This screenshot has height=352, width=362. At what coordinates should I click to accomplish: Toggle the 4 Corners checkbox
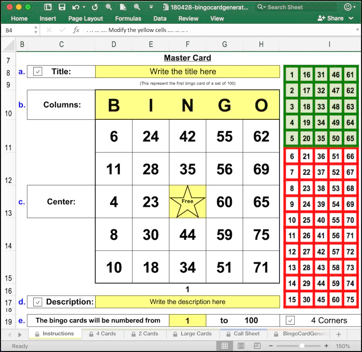290,321
